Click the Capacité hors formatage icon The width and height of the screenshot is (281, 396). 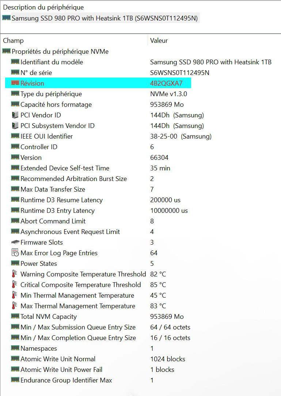(15, 104)
